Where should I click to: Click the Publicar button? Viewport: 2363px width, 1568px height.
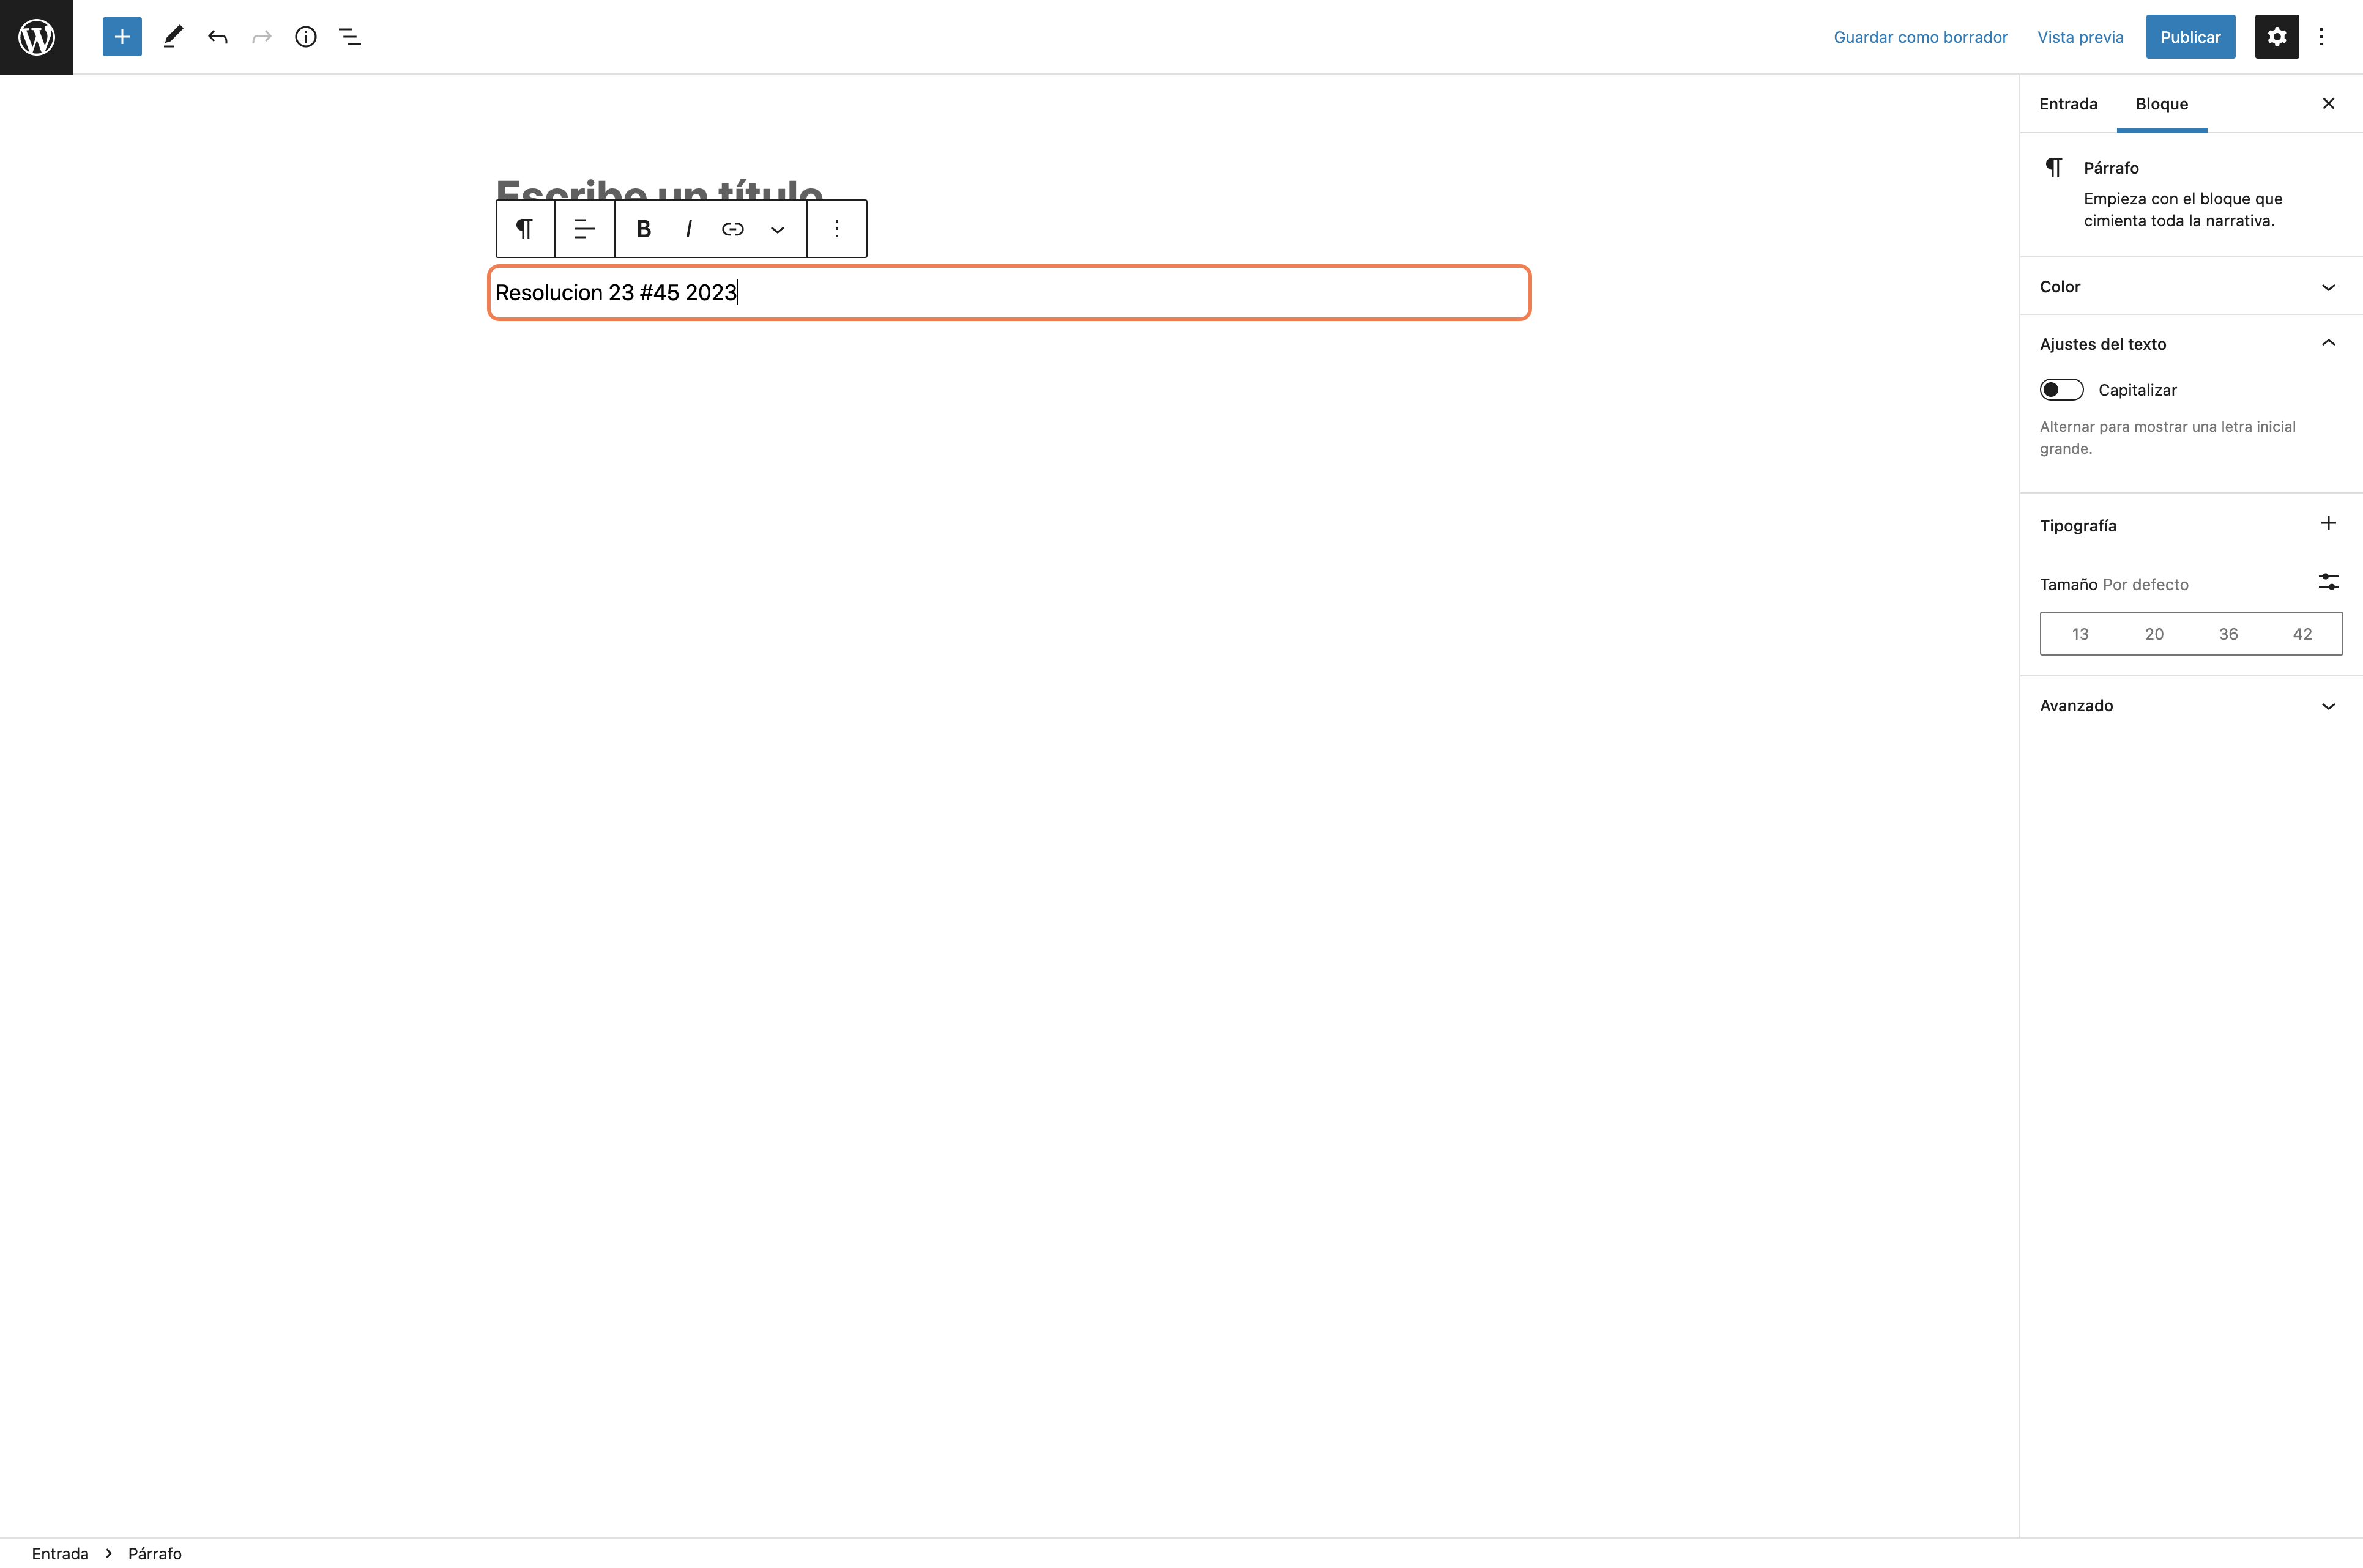point(2190,37)
